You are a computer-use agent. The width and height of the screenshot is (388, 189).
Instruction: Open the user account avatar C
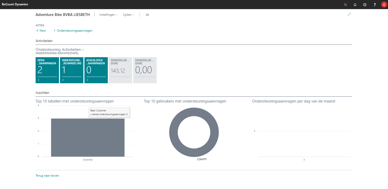coord(384,5)
